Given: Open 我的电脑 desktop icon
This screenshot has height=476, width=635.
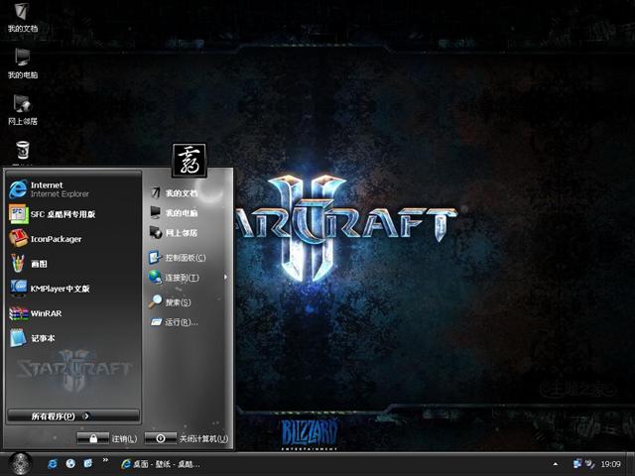Looking at the screenshot, I should coord(22,59).
